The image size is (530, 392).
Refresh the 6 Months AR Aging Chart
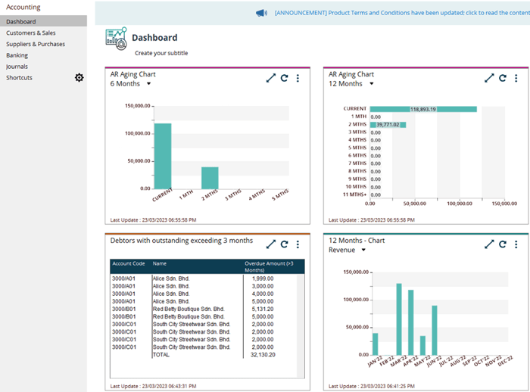[x=285, y=78]
